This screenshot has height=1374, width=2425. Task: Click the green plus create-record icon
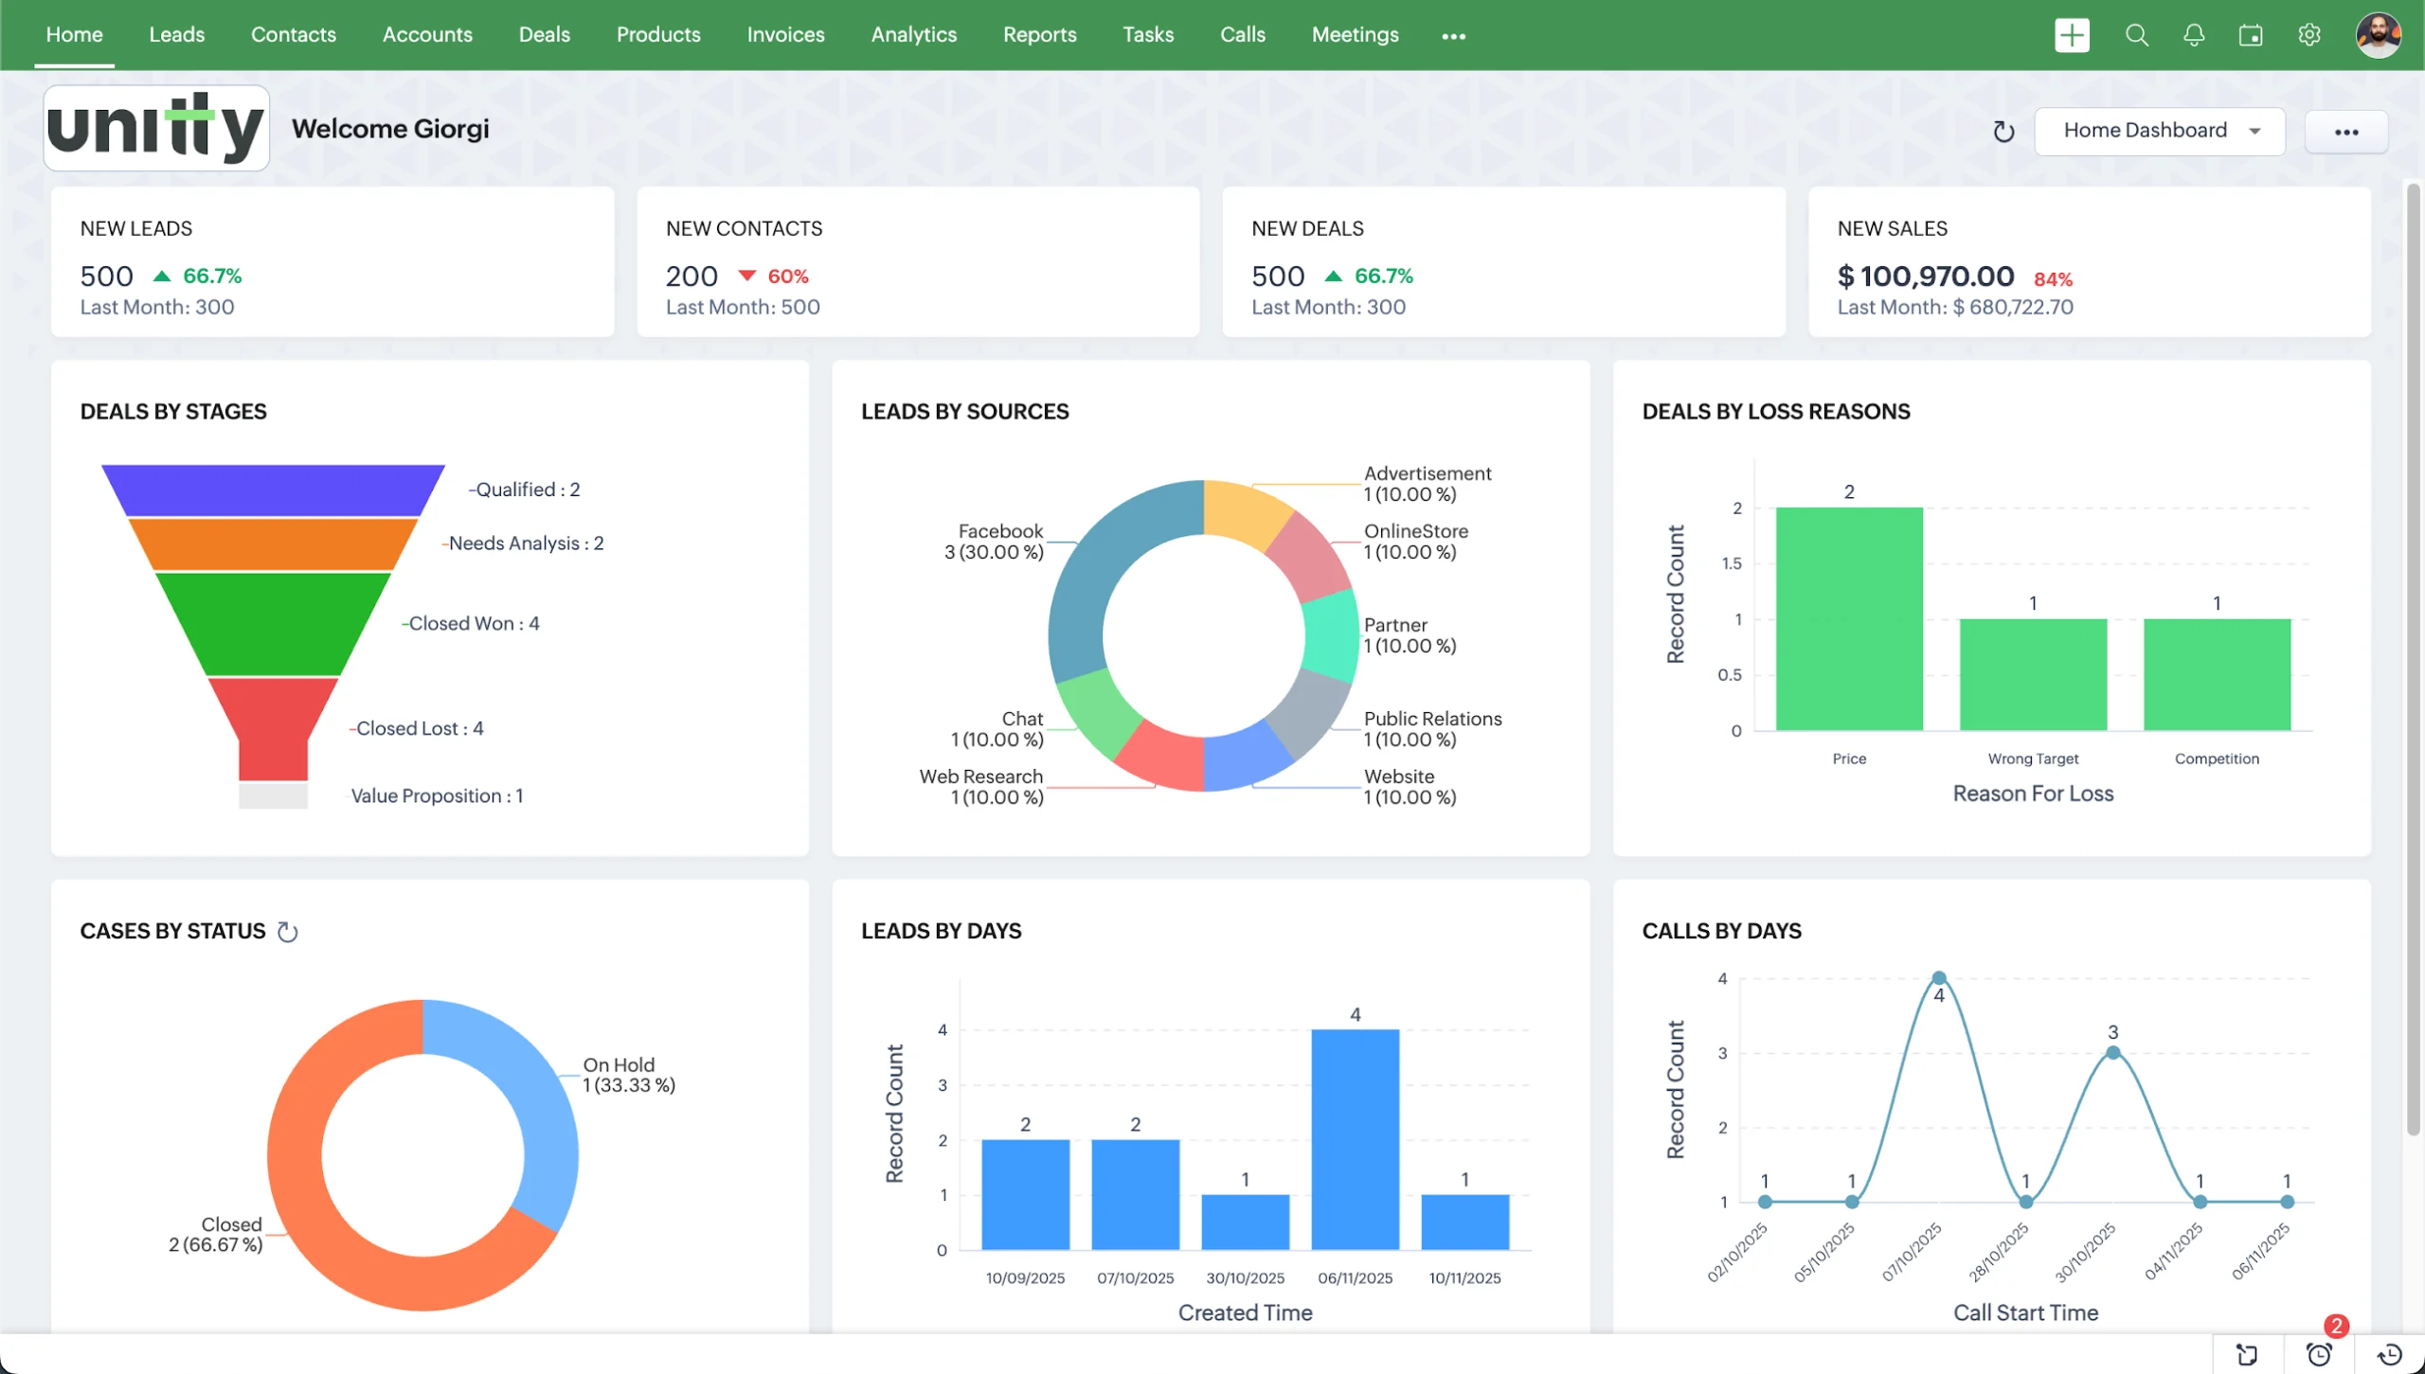point(2072,36)
